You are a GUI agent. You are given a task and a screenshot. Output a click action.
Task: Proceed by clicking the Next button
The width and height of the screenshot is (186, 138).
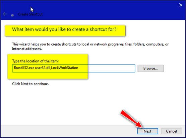click(x=147, y=131)
